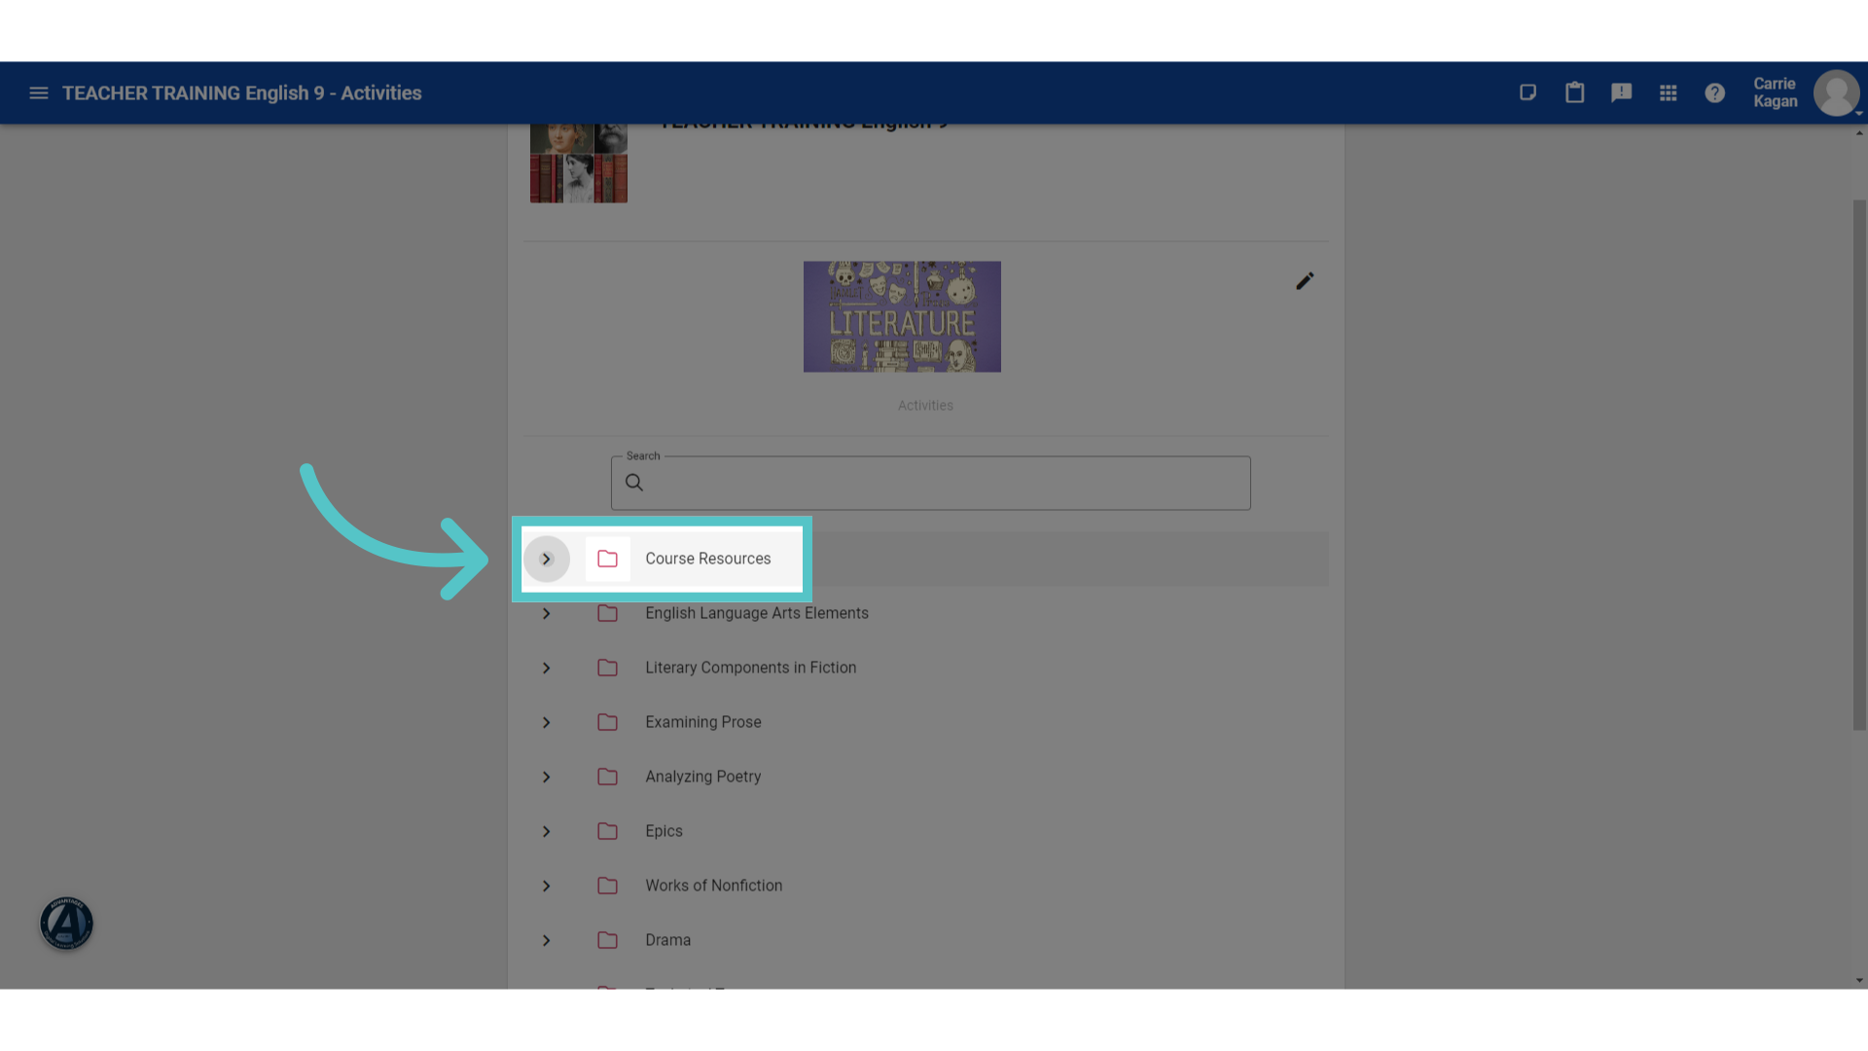Click the Activities caption under banner
This screenshot has width=1868, height=1051.
click(x=925, y=406)
